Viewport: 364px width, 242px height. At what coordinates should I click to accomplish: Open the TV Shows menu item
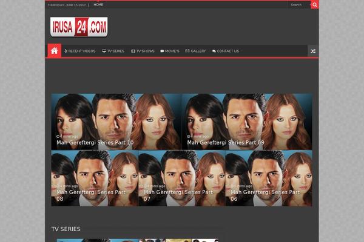[x=143, y=51]
